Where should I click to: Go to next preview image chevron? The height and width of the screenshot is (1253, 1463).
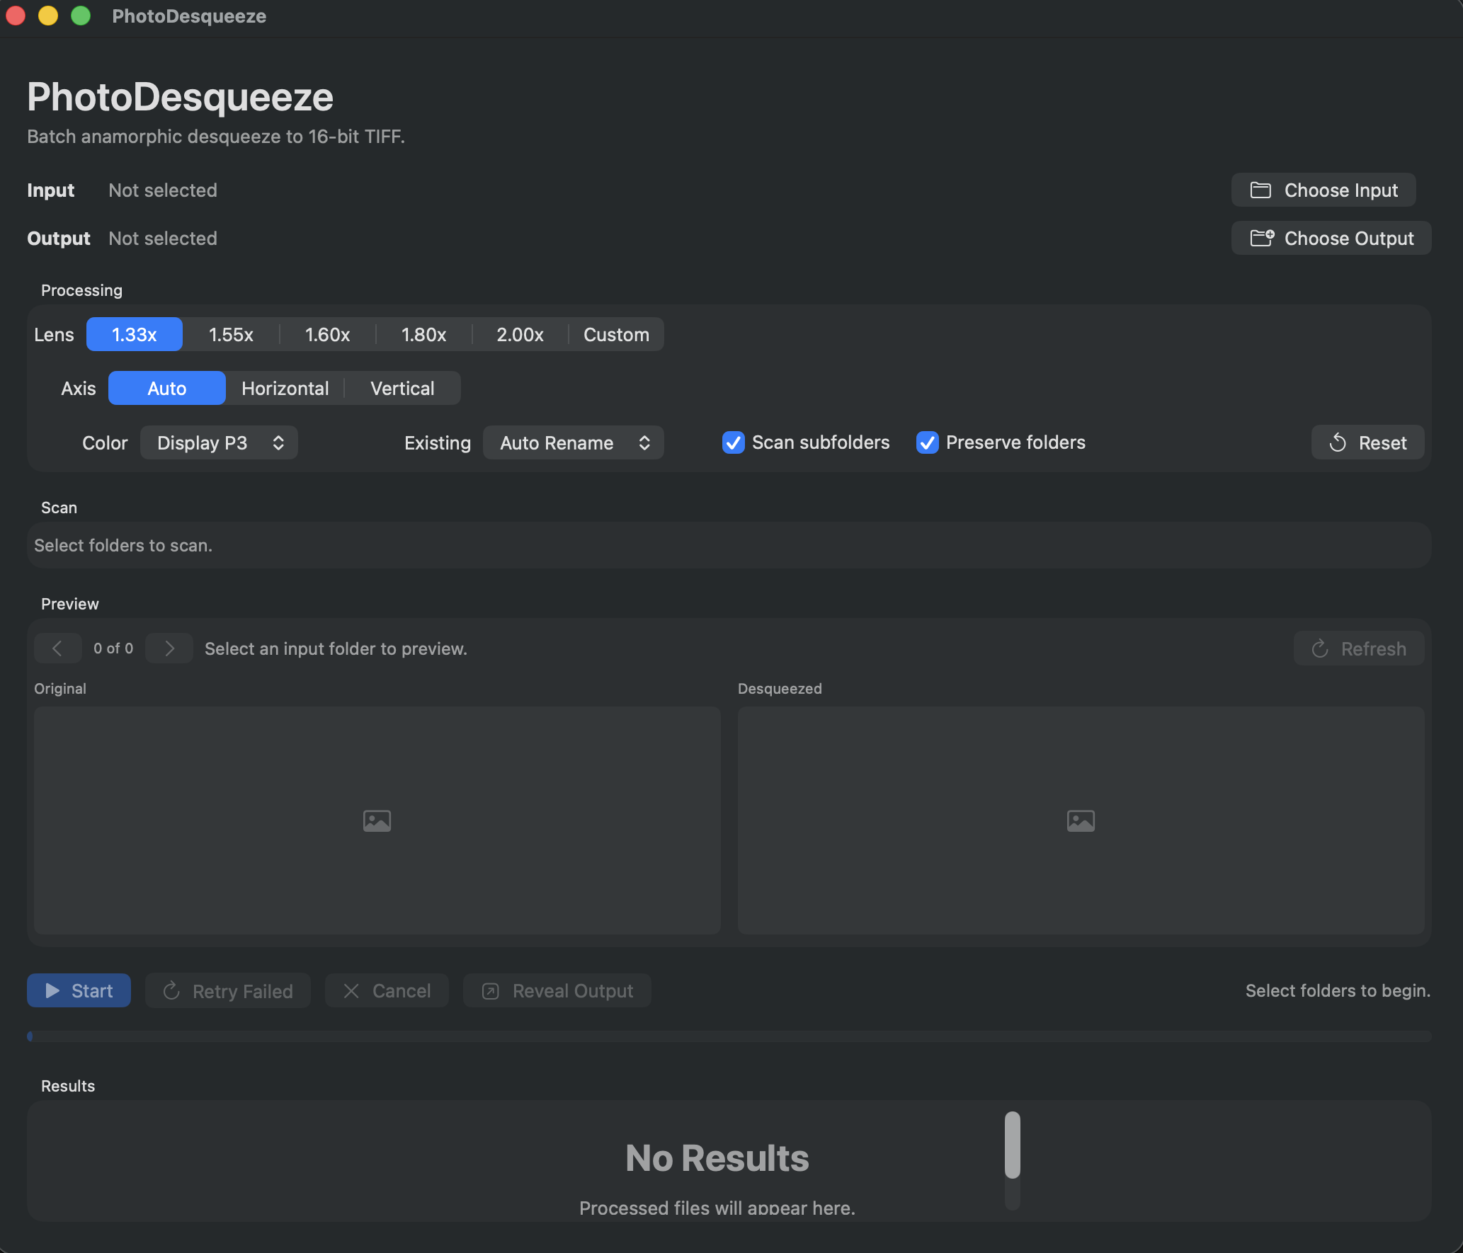pyautogui.click(x=169, y=648)
